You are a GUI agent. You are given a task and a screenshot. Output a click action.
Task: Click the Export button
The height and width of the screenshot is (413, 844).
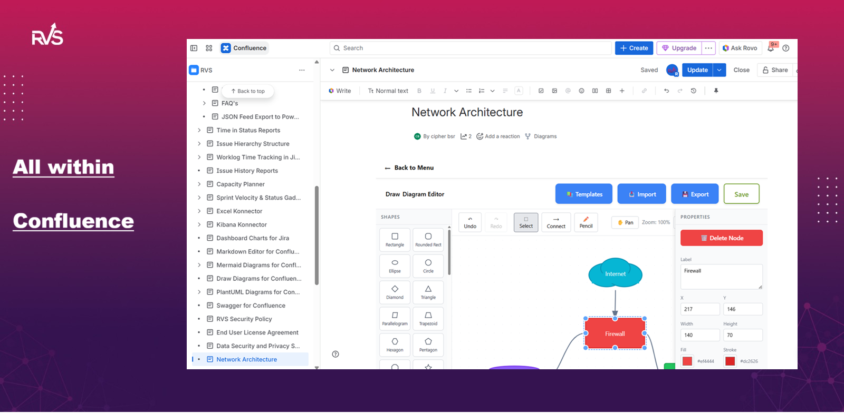point(695,194)
